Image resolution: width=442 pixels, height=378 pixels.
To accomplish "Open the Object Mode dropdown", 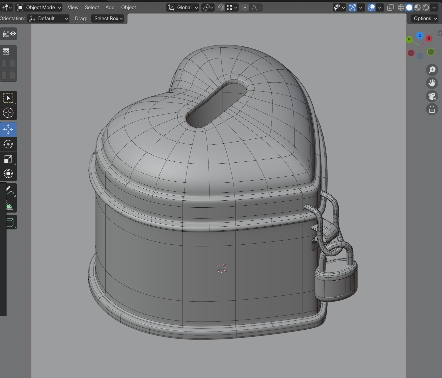I will pos(39,7).
